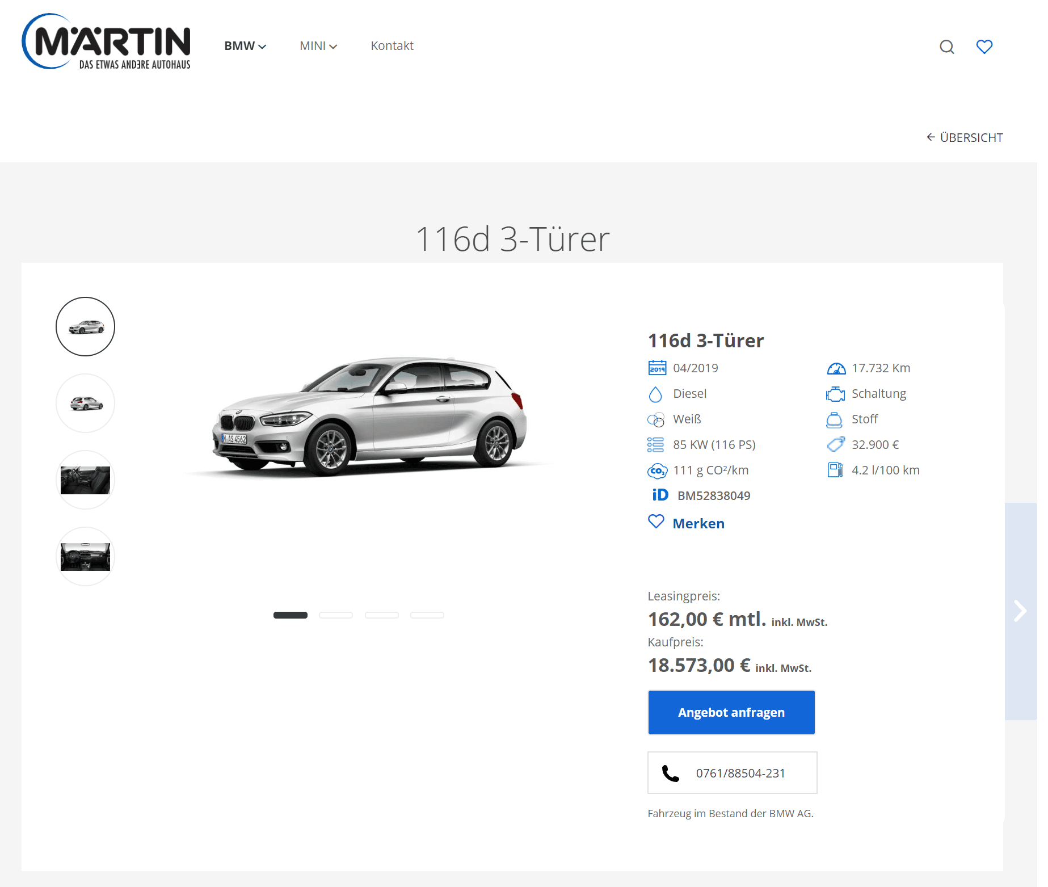This screenshot has height=887, width=1048.
Task: Open the search magnifier icon
Action: click(x=946, y=47)
